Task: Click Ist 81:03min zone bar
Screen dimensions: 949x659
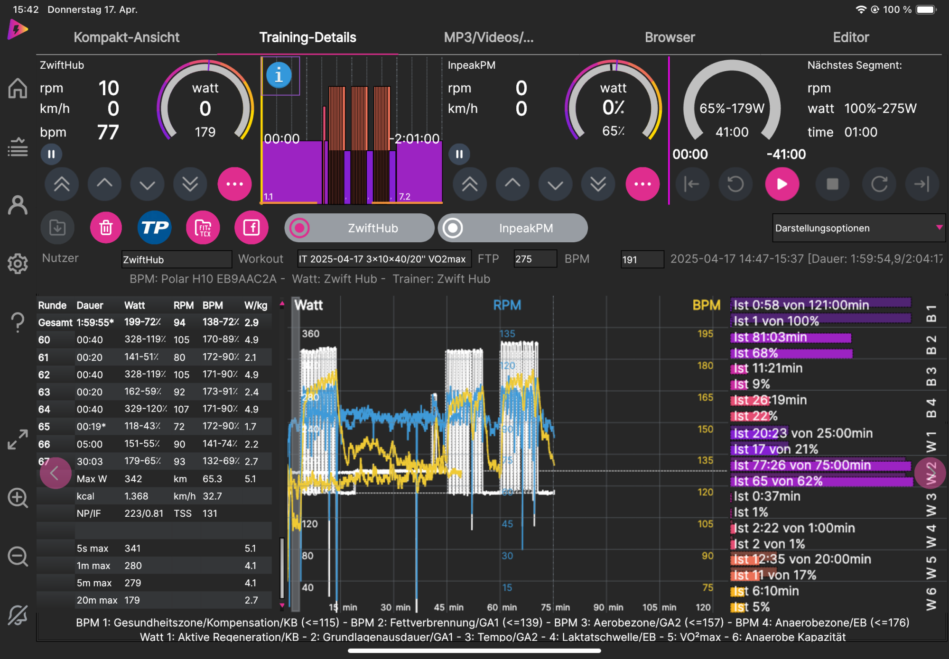Action: click(x=791, y=337)
